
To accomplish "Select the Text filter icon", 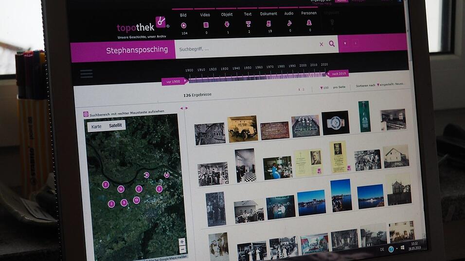I will point(248,24).
